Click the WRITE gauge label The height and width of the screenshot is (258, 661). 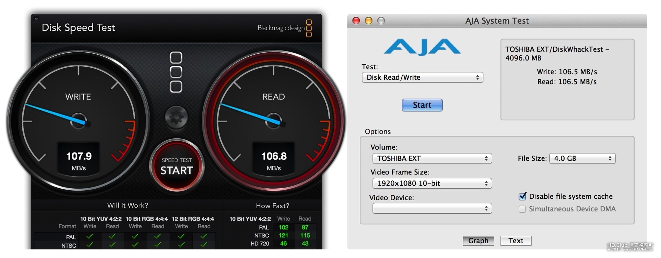[x=78, y=97]
